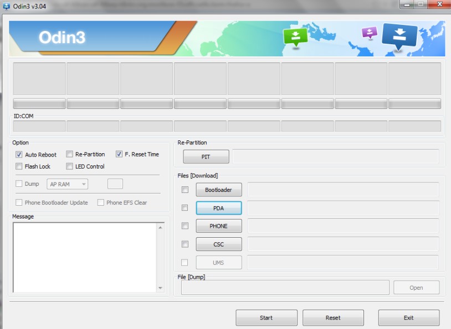Check the box beside the PDA button
The image size is (451, 329).
pos(185,208)
